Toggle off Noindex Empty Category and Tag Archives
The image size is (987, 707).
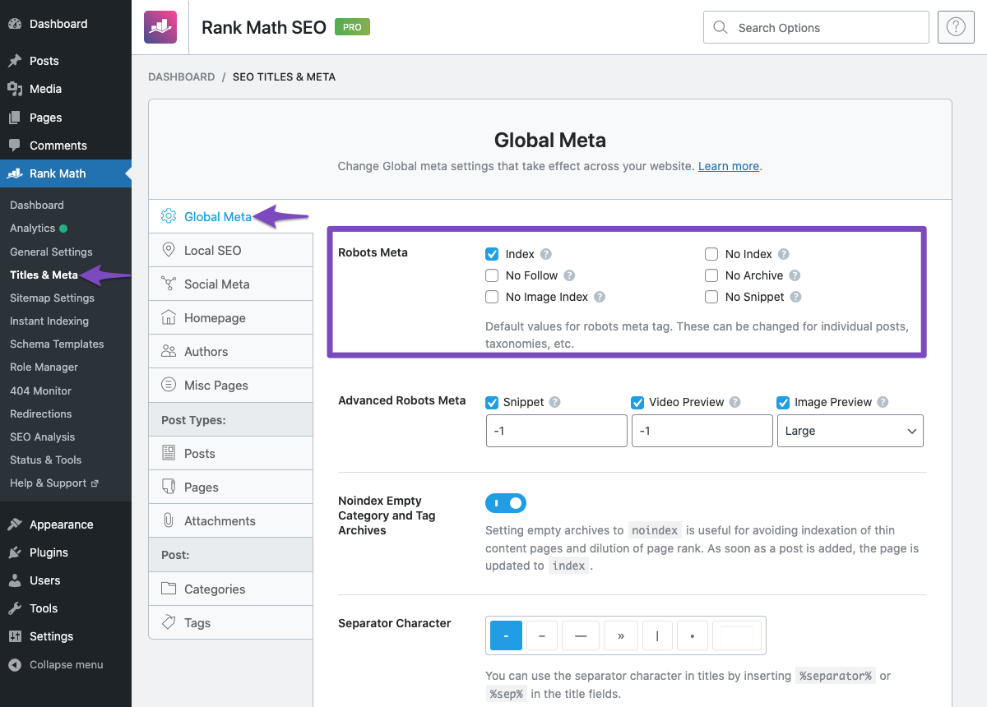[506, 503]
